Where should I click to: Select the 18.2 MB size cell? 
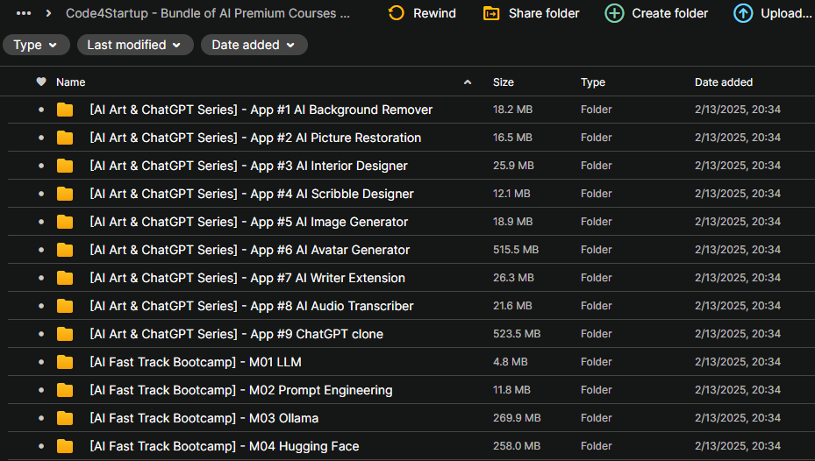[512, 110]
